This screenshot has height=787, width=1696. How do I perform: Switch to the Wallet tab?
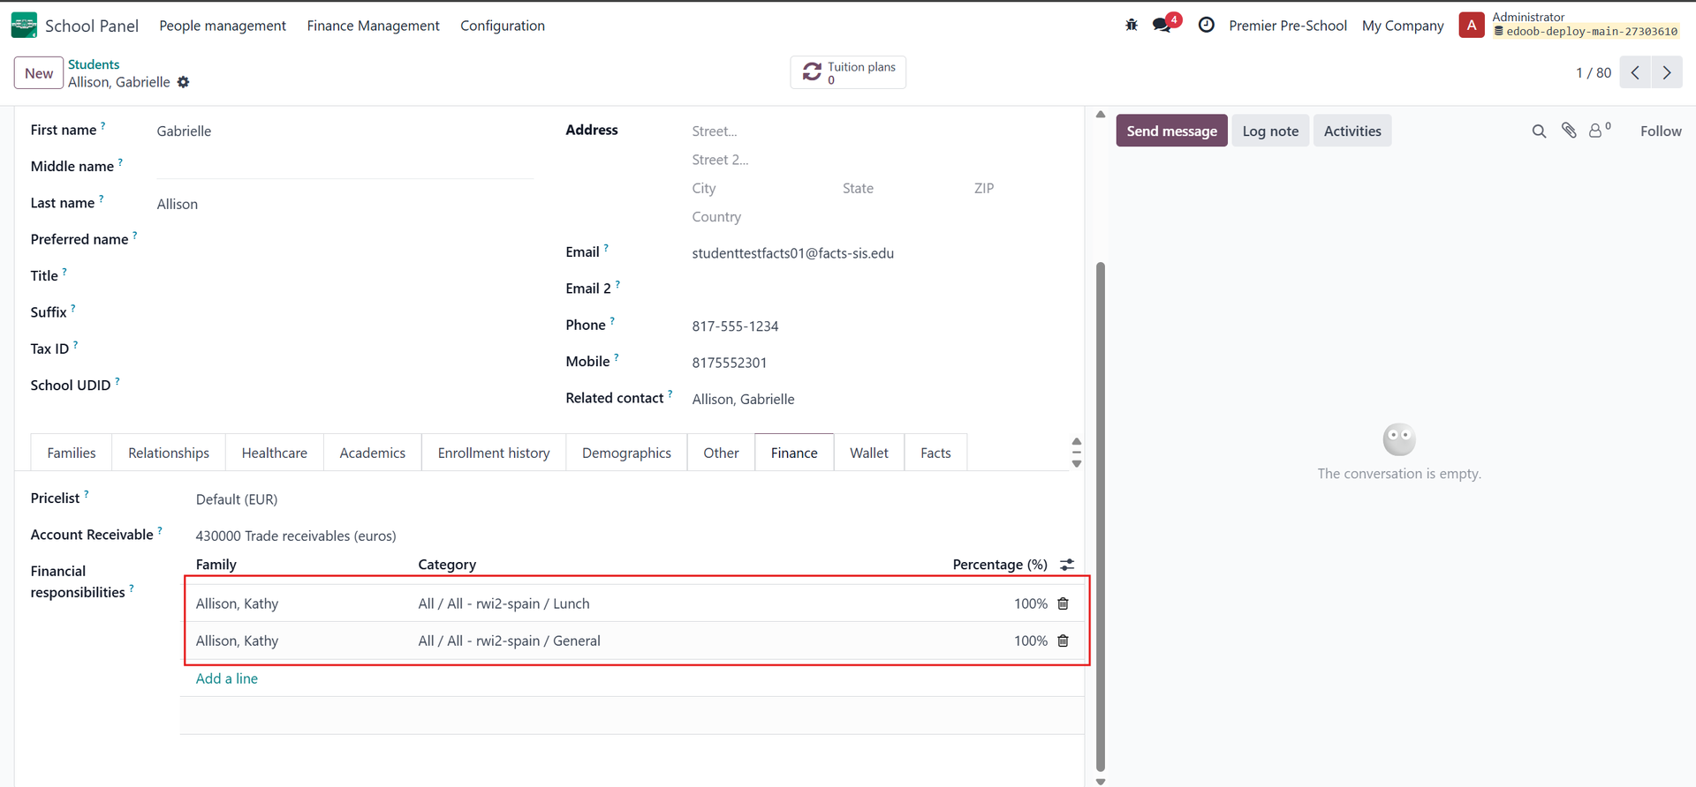point(868,453)
